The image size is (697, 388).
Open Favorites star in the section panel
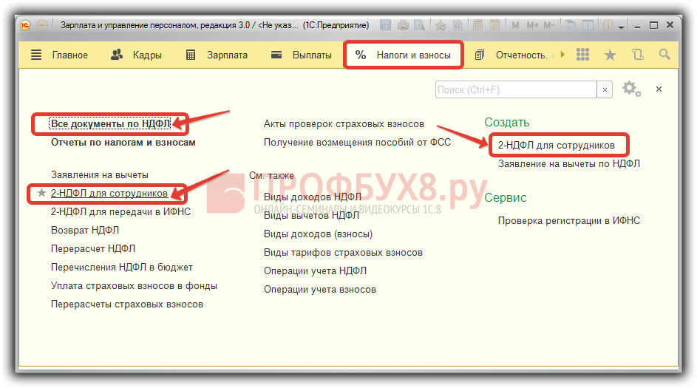pos(610,55)
